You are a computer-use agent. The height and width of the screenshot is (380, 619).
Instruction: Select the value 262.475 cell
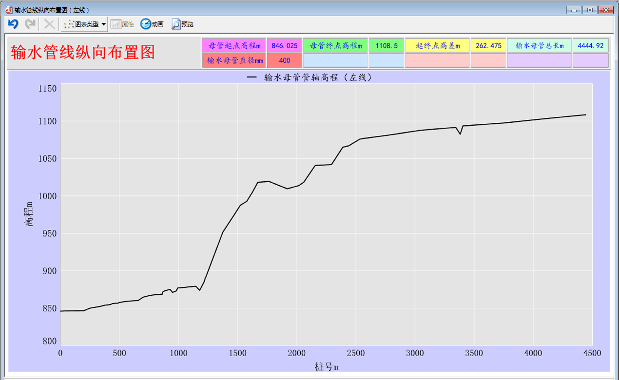(488, 46)
